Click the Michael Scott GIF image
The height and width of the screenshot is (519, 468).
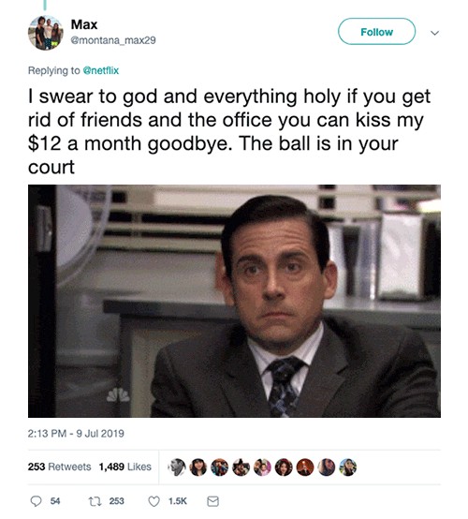(x=234, y=301)
